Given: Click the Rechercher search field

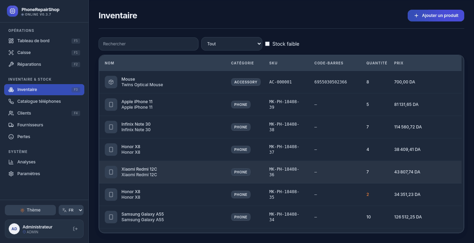Looking at the screenshot, I should 149,44.
